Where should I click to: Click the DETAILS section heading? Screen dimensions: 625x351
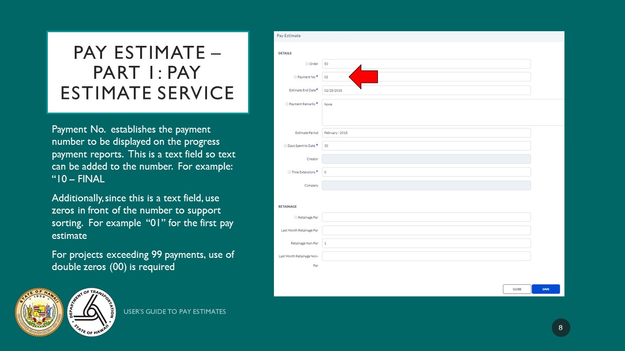click(x=285, y=53)
